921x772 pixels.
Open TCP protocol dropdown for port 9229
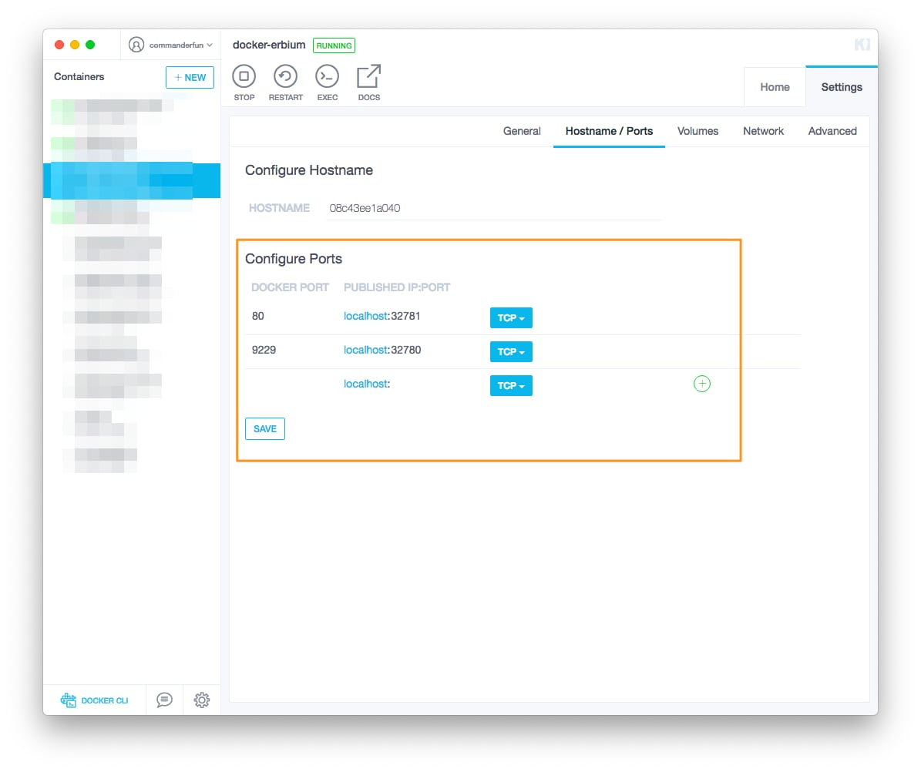[x=510, y=352]
